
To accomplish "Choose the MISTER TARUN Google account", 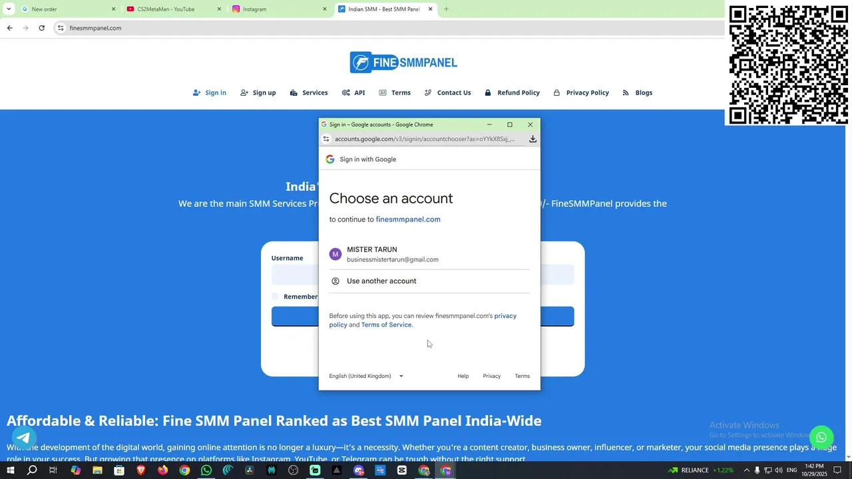I will coord(429,254).
